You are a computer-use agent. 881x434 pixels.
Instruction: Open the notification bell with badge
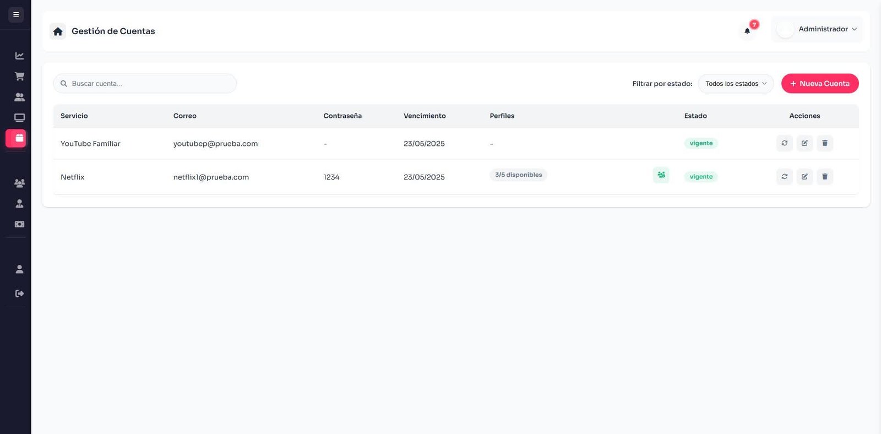[747, 31]
